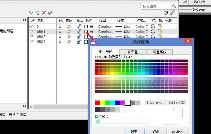Lock 图层2 with padlock icon
The image size is (211, 134).
pyautogui.click(x=79, y=37)
